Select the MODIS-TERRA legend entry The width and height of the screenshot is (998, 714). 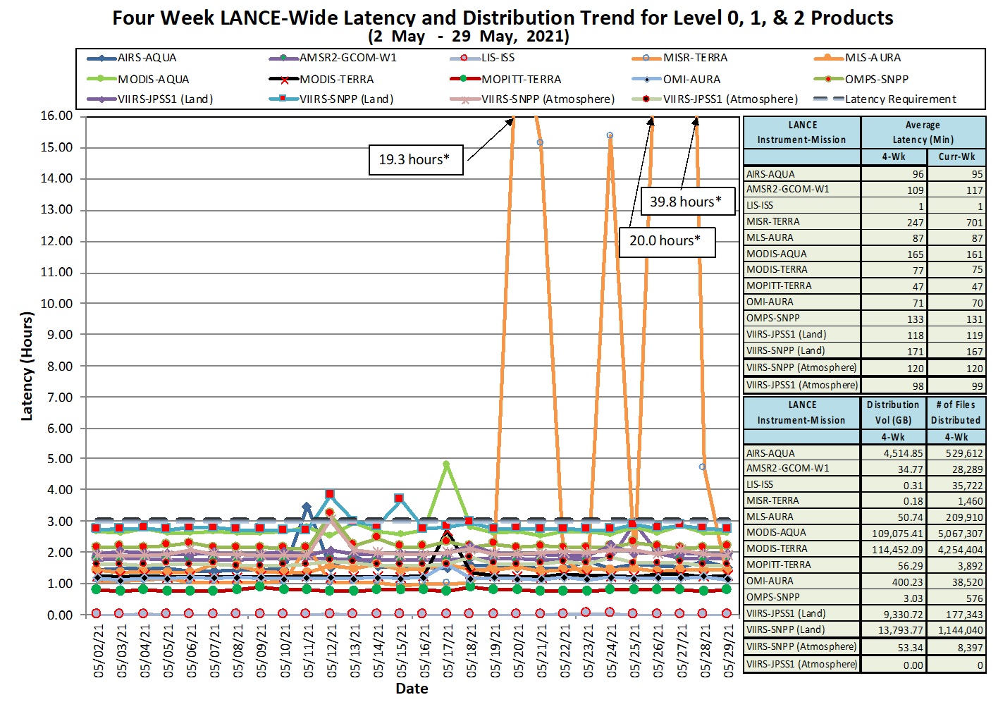[321, 80]
